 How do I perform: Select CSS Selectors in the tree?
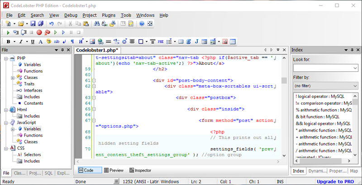click(32, 155)
